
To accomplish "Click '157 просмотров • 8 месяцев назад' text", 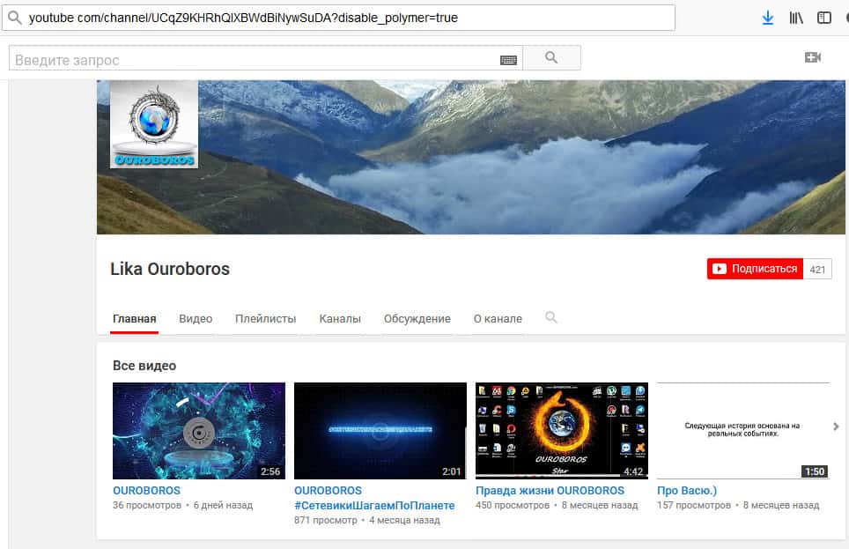I will (x=738, y=505).
